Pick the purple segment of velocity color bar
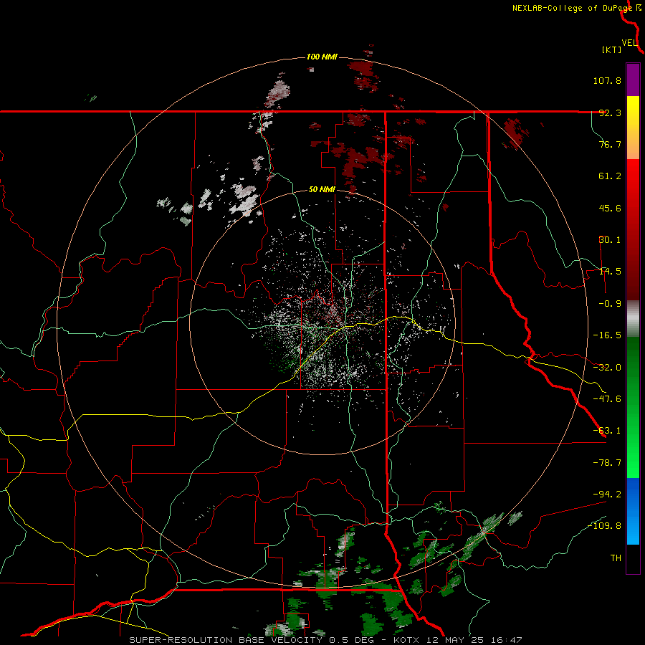Screen dimensions: 645x645 click(633, 80)
